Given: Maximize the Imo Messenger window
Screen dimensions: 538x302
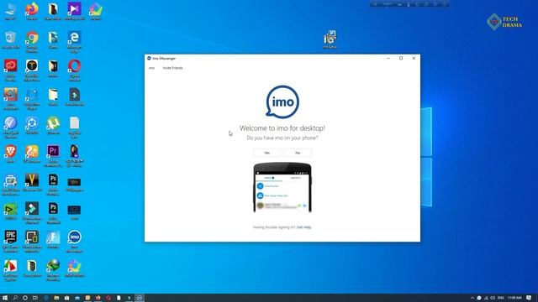Looking at the screenshot, I should coord(401,58).
